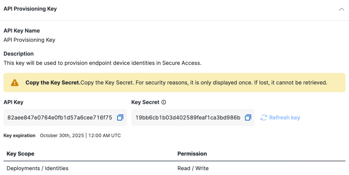Collapse the API Provisioning Key section
Viewport: 349px width, 175px height.
coord(341,9)
